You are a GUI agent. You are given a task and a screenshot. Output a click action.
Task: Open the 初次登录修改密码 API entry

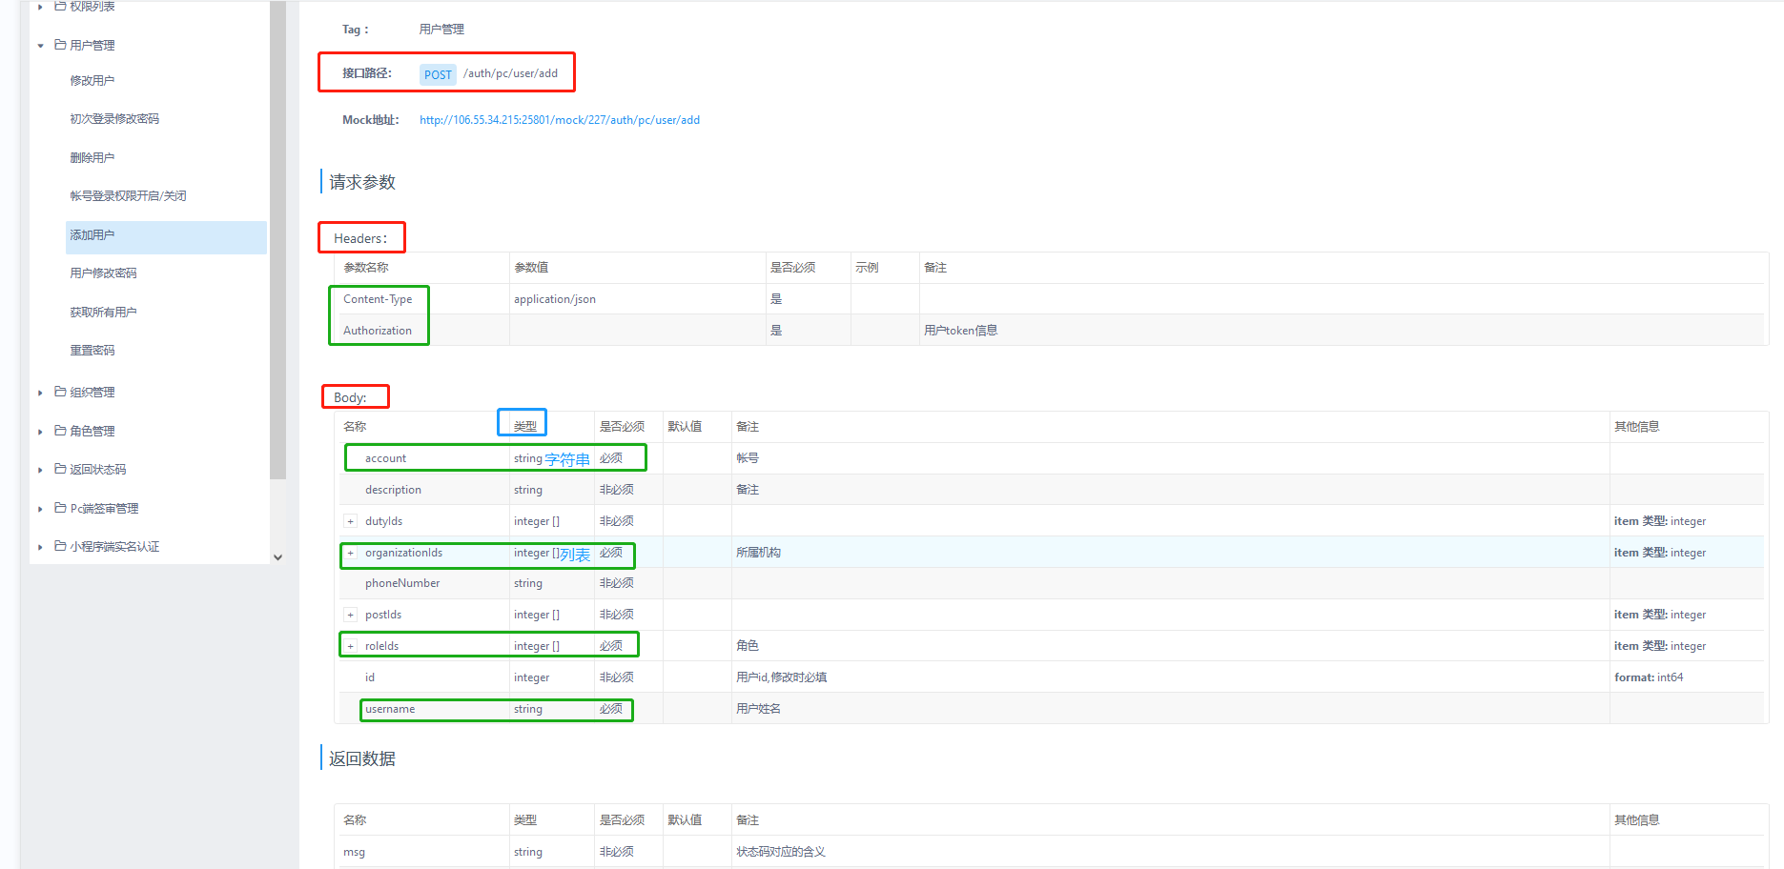click(x=114, y=119)
